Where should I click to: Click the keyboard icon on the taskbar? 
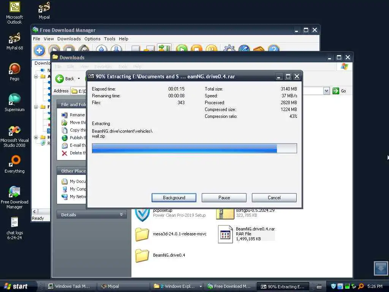[x=319, y=287]
